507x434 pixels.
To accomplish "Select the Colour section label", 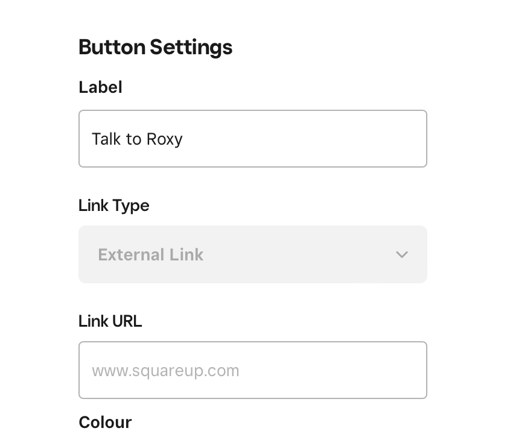I will 105,422.
